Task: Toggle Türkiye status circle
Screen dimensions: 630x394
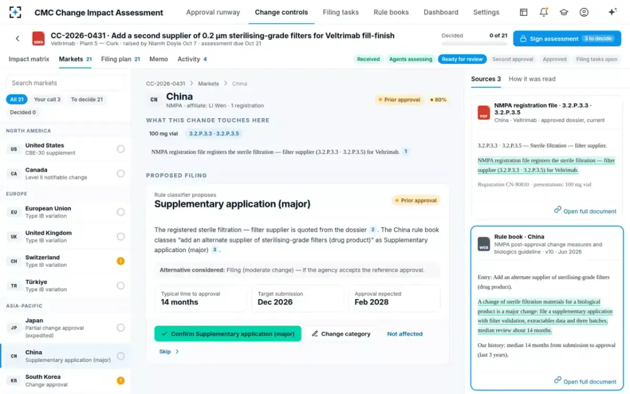Action: [x=121, y=286]
